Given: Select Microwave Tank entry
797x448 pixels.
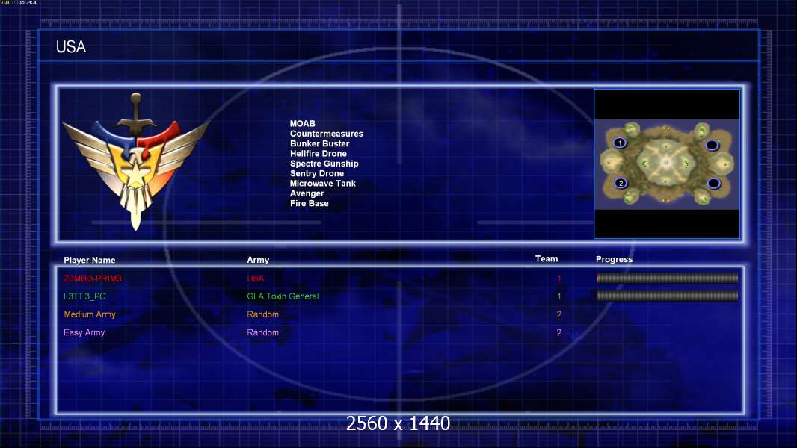Looking at the screenshot, I should (322, 183).
